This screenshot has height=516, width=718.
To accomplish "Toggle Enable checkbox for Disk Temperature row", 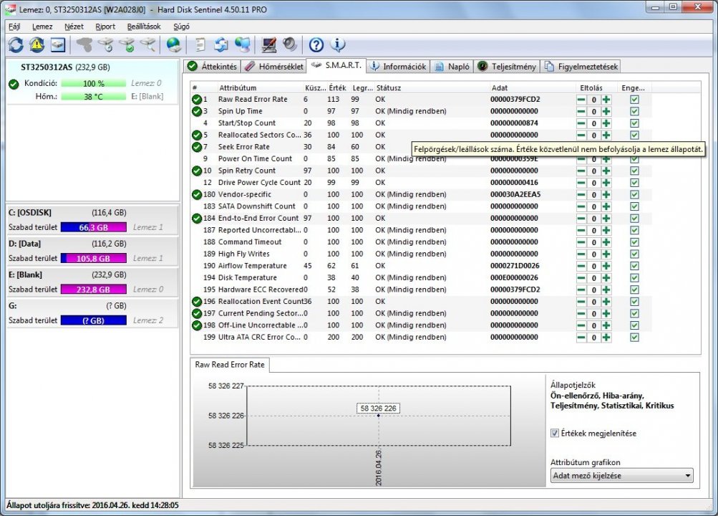I will [x=634, y=277].
